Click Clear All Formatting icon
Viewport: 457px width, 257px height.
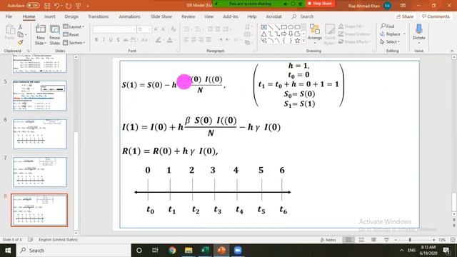coord(174,29)
